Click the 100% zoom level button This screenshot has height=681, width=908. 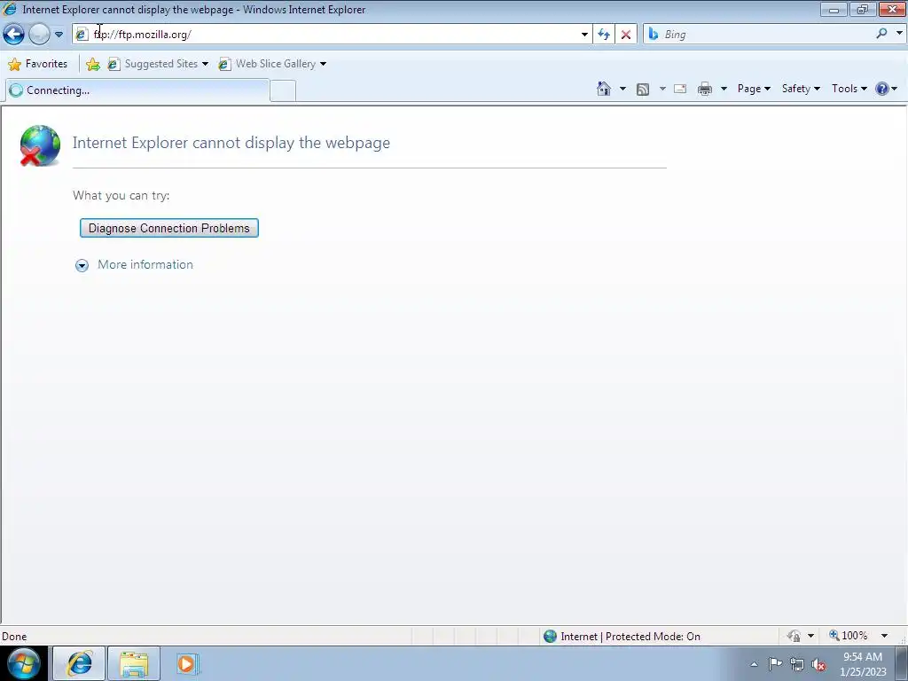click(x=849, y=636)
